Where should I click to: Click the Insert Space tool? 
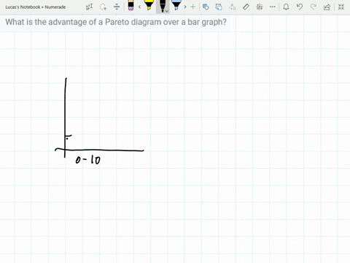[117, 7]
